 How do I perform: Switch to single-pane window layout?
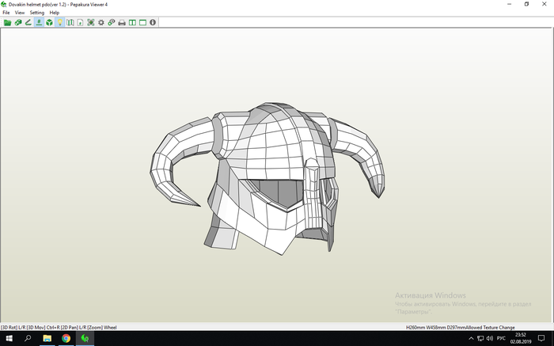(142, 22)
